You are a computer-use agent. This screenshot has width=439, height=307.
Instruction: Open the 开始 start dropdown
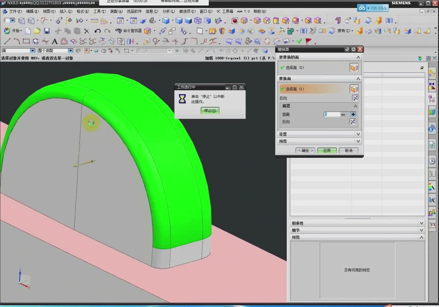13,31
